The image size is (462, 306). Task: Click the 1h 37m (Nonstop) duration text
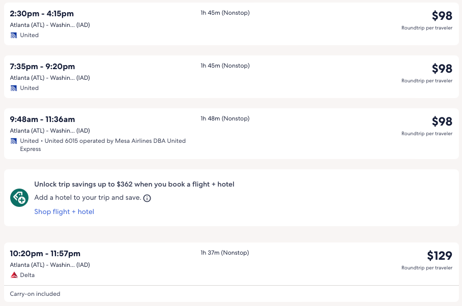point(225,253)
